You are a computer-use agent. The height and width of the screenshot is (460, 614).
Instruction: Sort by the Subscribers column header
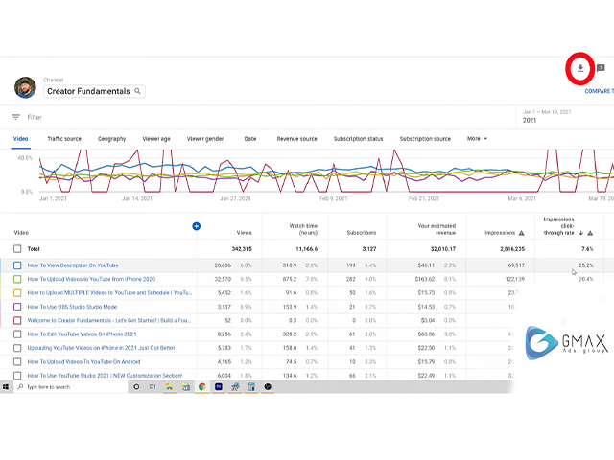click(x=362, y=233)
